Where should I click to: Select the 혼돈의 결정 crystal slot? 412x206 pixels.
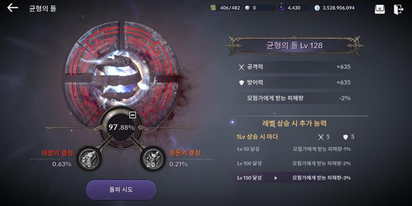click(152, 159)
